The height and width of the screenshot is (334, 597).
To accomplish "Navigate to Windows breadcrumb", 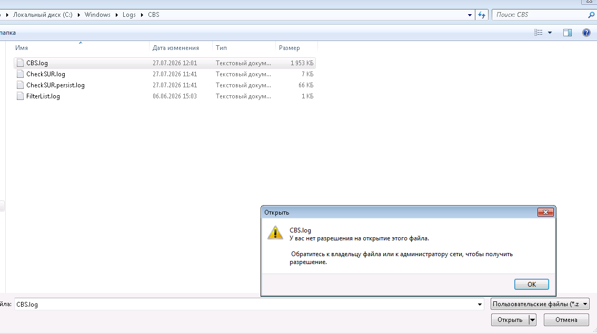I will point(97,15).
